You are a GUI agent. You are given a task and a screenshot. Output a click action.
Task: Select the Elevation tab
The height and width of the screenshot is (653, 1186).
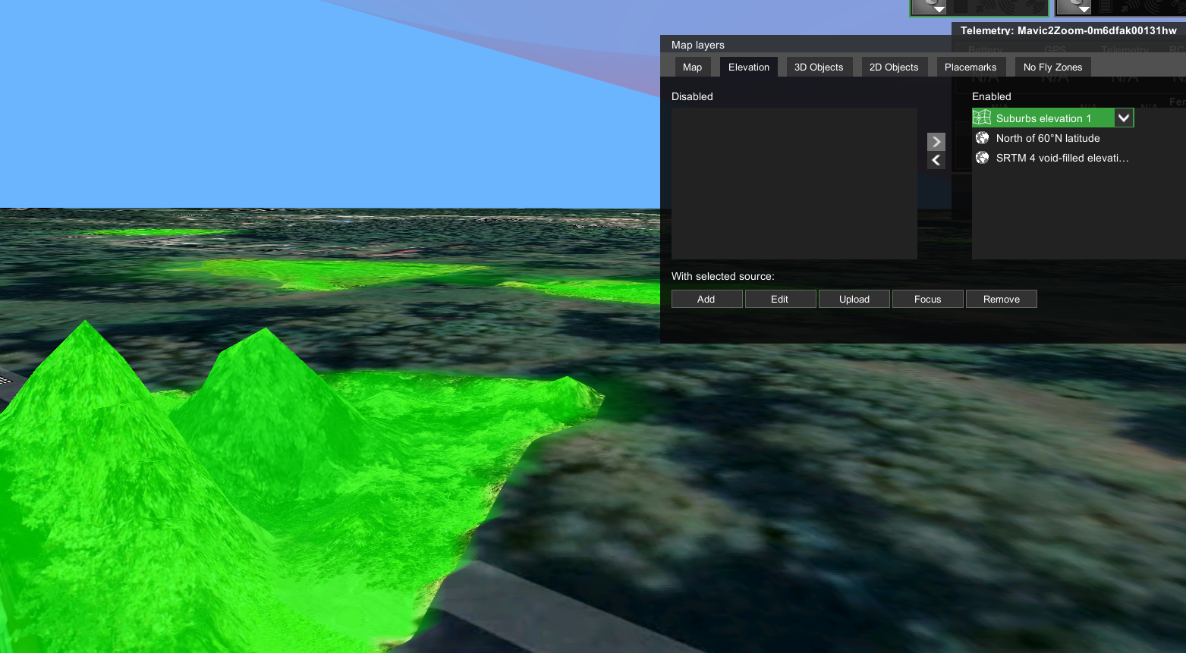click(x=749, y=67)
